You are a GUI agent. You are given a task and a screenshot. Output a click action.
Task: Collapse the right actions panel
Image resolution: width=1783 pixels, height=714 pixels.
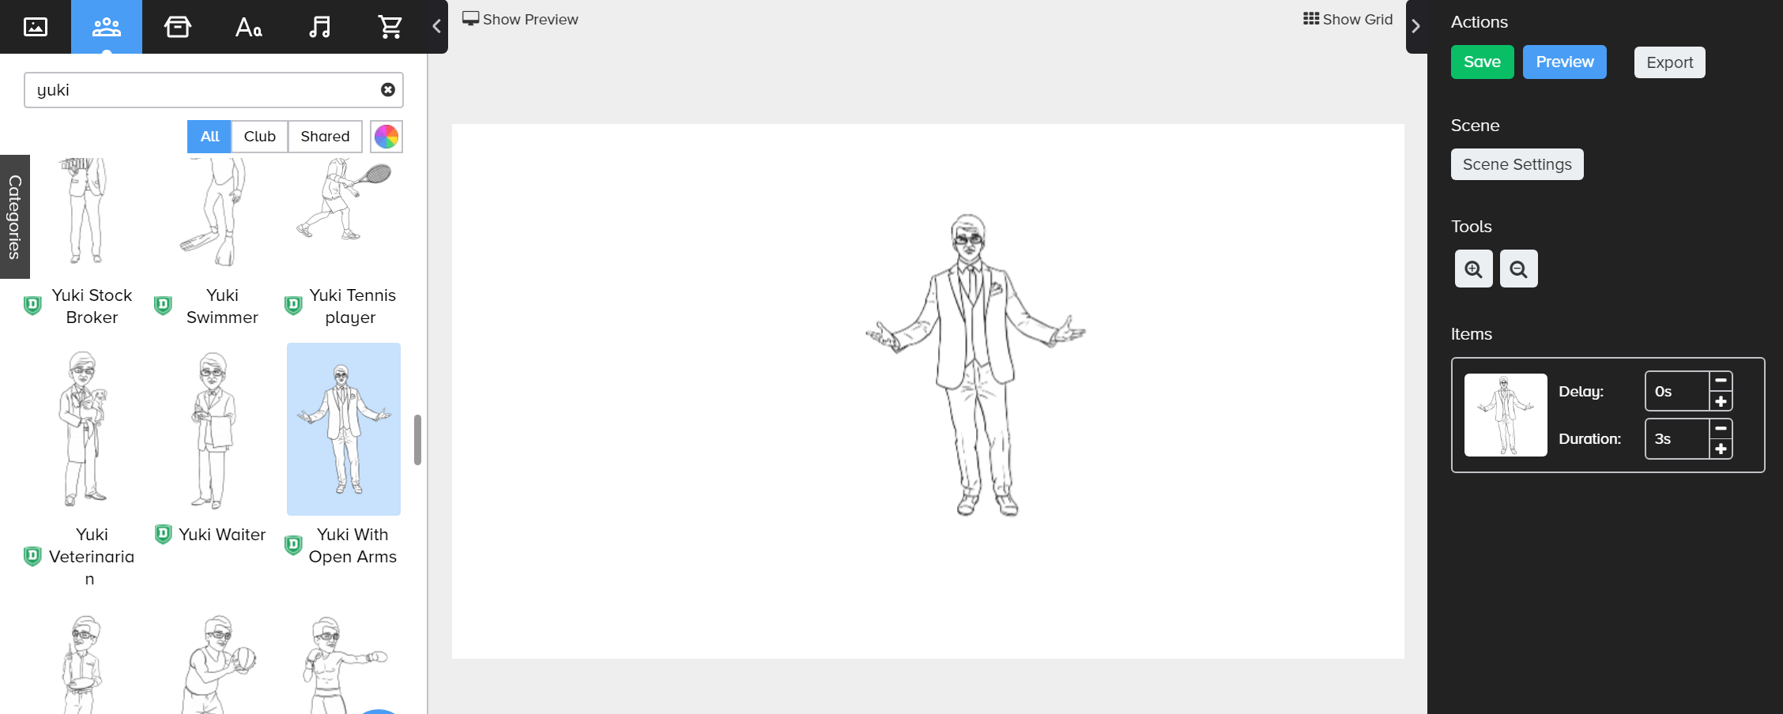point(1415,26)
